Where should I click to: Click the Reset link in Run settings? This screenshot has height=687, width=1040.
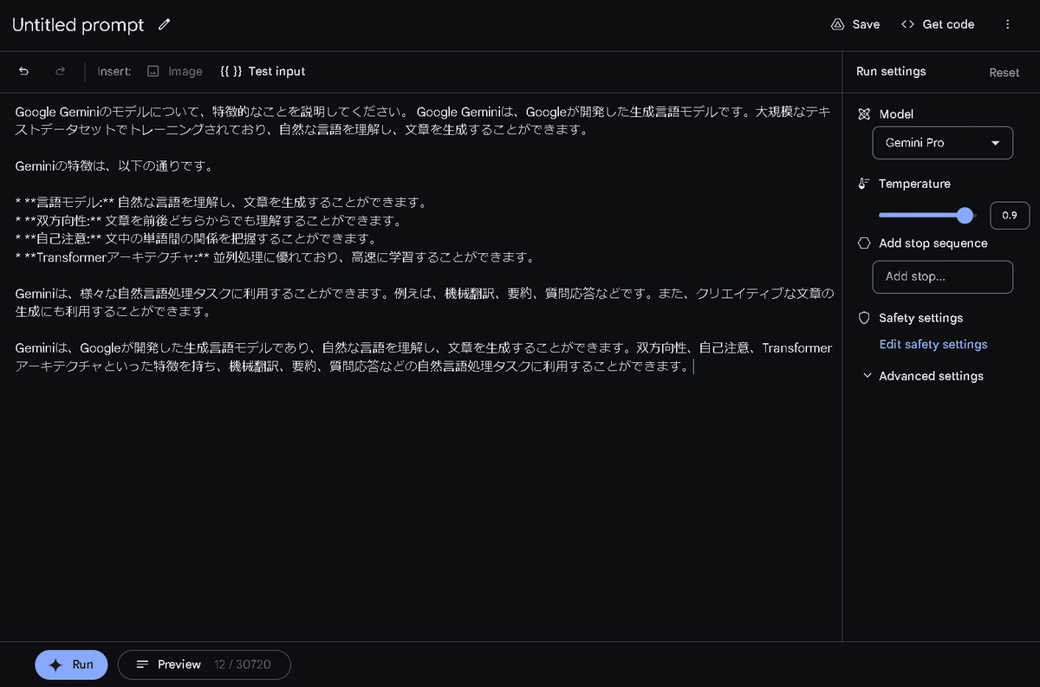click(1004, 73)
